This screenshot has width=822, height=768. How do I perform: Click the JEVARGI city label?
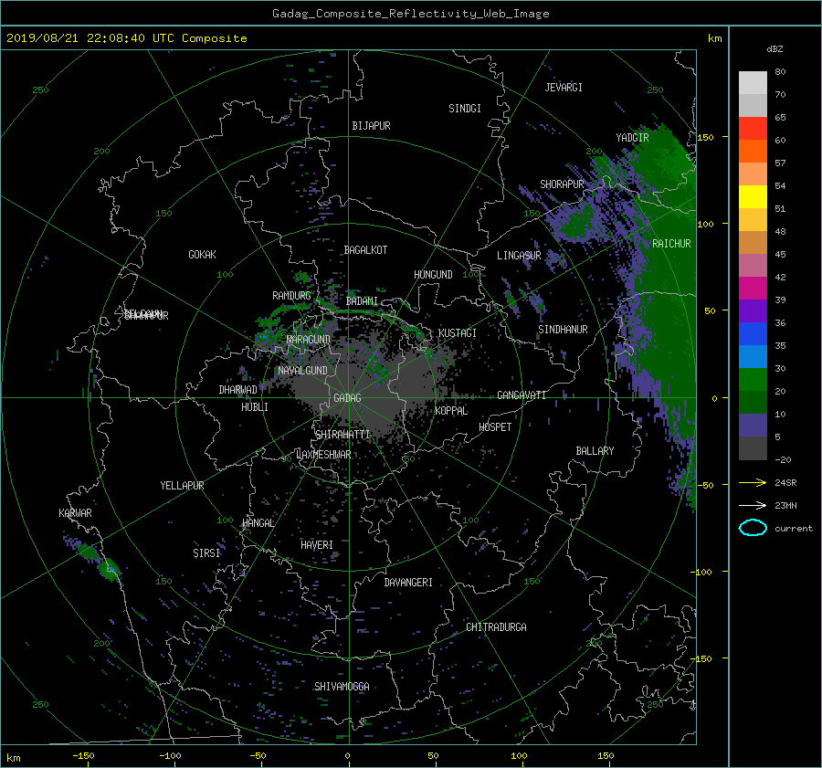click(564, 88)
